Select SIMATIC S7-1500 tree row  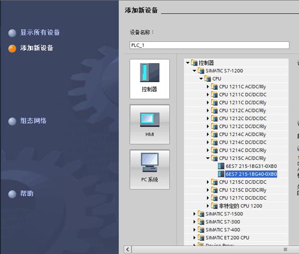coord(236,214)
